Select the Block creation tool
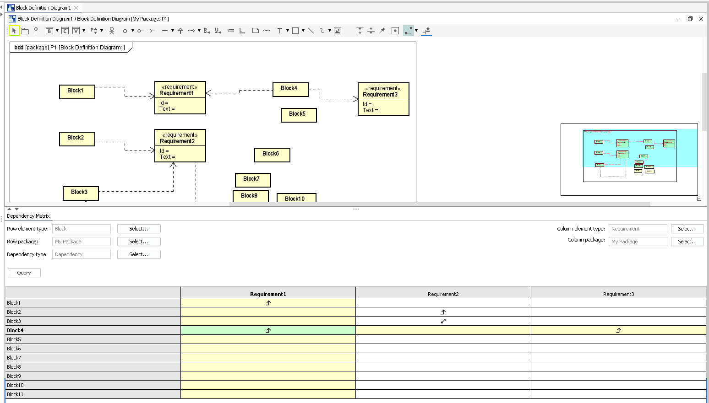 [x=49, y=31]
